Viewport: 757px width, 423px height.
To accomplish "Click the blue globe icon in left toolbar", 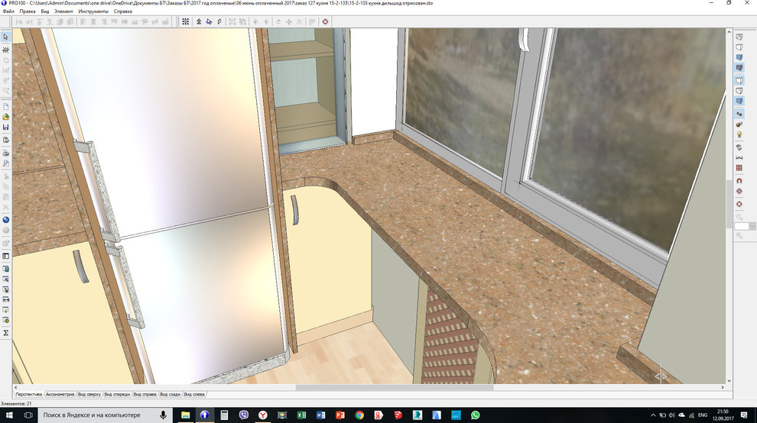I will coord(6,219).
